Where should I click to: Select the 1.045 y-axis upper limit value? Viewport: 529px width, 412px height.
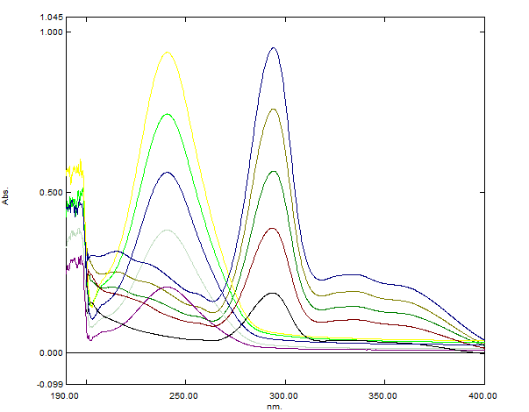click(52, 18)
